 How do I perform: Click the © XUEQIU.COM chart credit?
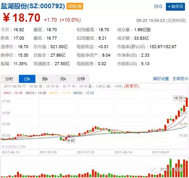14,147
